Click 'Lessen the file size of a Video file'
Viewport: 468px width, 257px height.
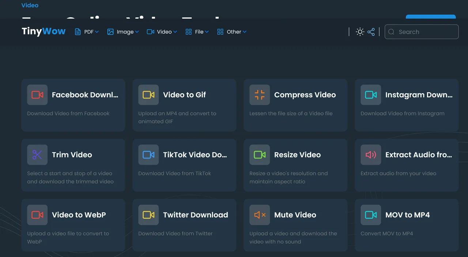(x=291, y=113)
